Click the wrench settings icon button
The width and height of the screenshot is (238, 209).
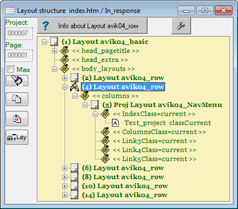[181, 26]
